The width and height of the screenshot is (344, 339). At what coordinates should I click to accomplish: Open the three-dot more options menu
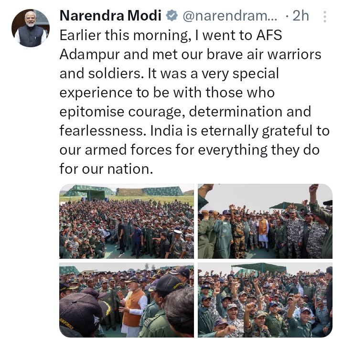tap(325, 16)
